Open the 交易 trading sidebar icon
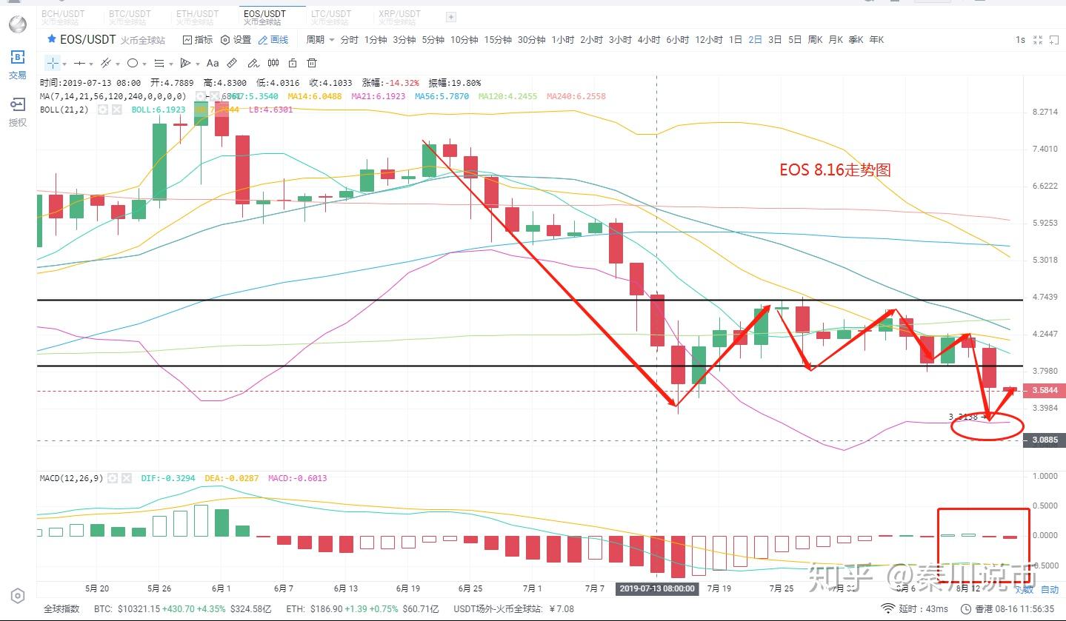 click(17, 65)
